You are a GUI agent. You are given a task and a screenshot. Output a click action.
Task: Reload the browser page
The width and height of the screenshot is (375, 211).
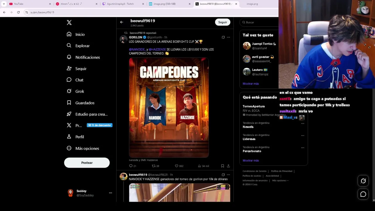pyautogui.click(x=18, y=12)
